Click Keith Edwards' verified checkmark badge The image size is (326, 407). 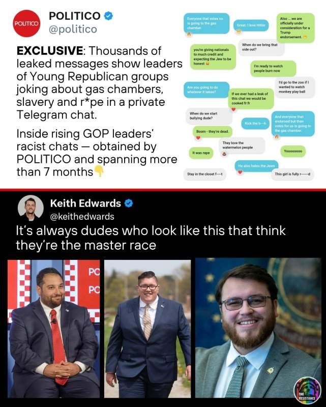pos(129,203)
